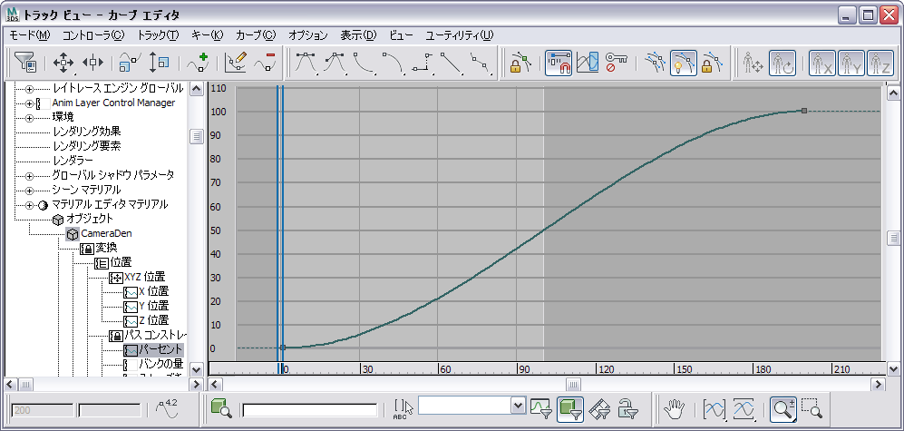Open the track set dropdown list

pos(519,405)
